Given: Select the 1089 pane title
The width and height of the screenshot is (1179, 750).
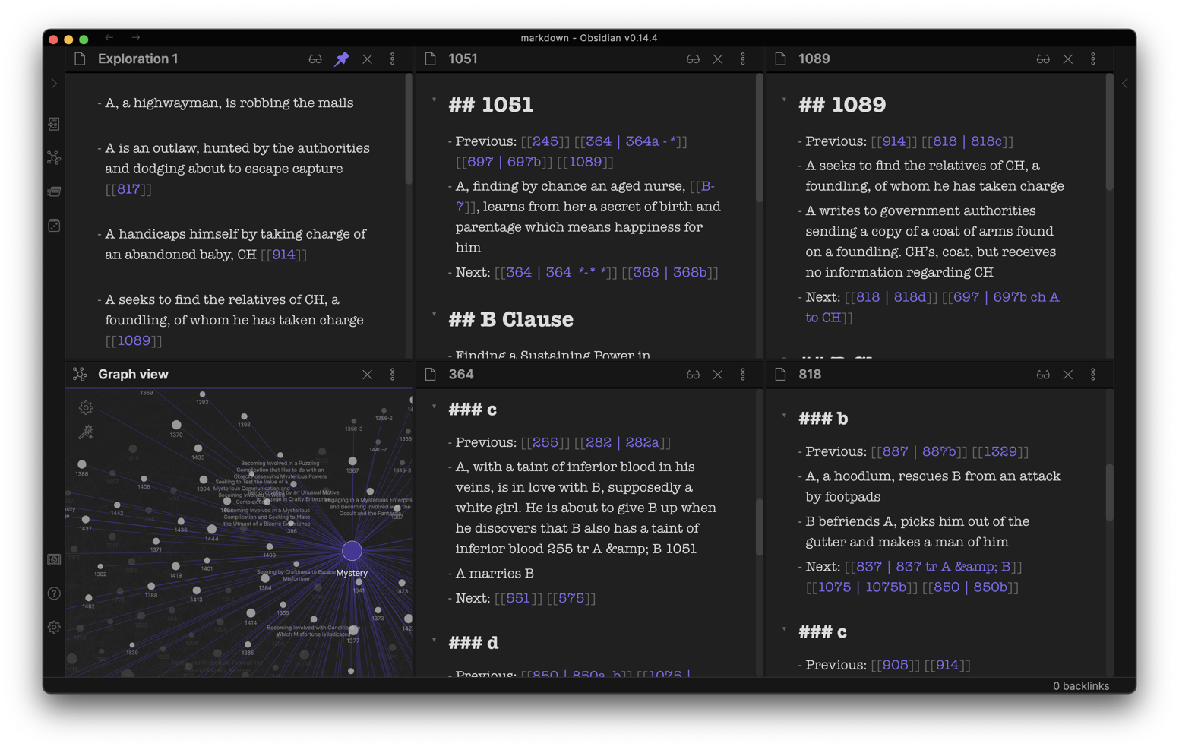Looking at the screenshot, I should (814, 59).
